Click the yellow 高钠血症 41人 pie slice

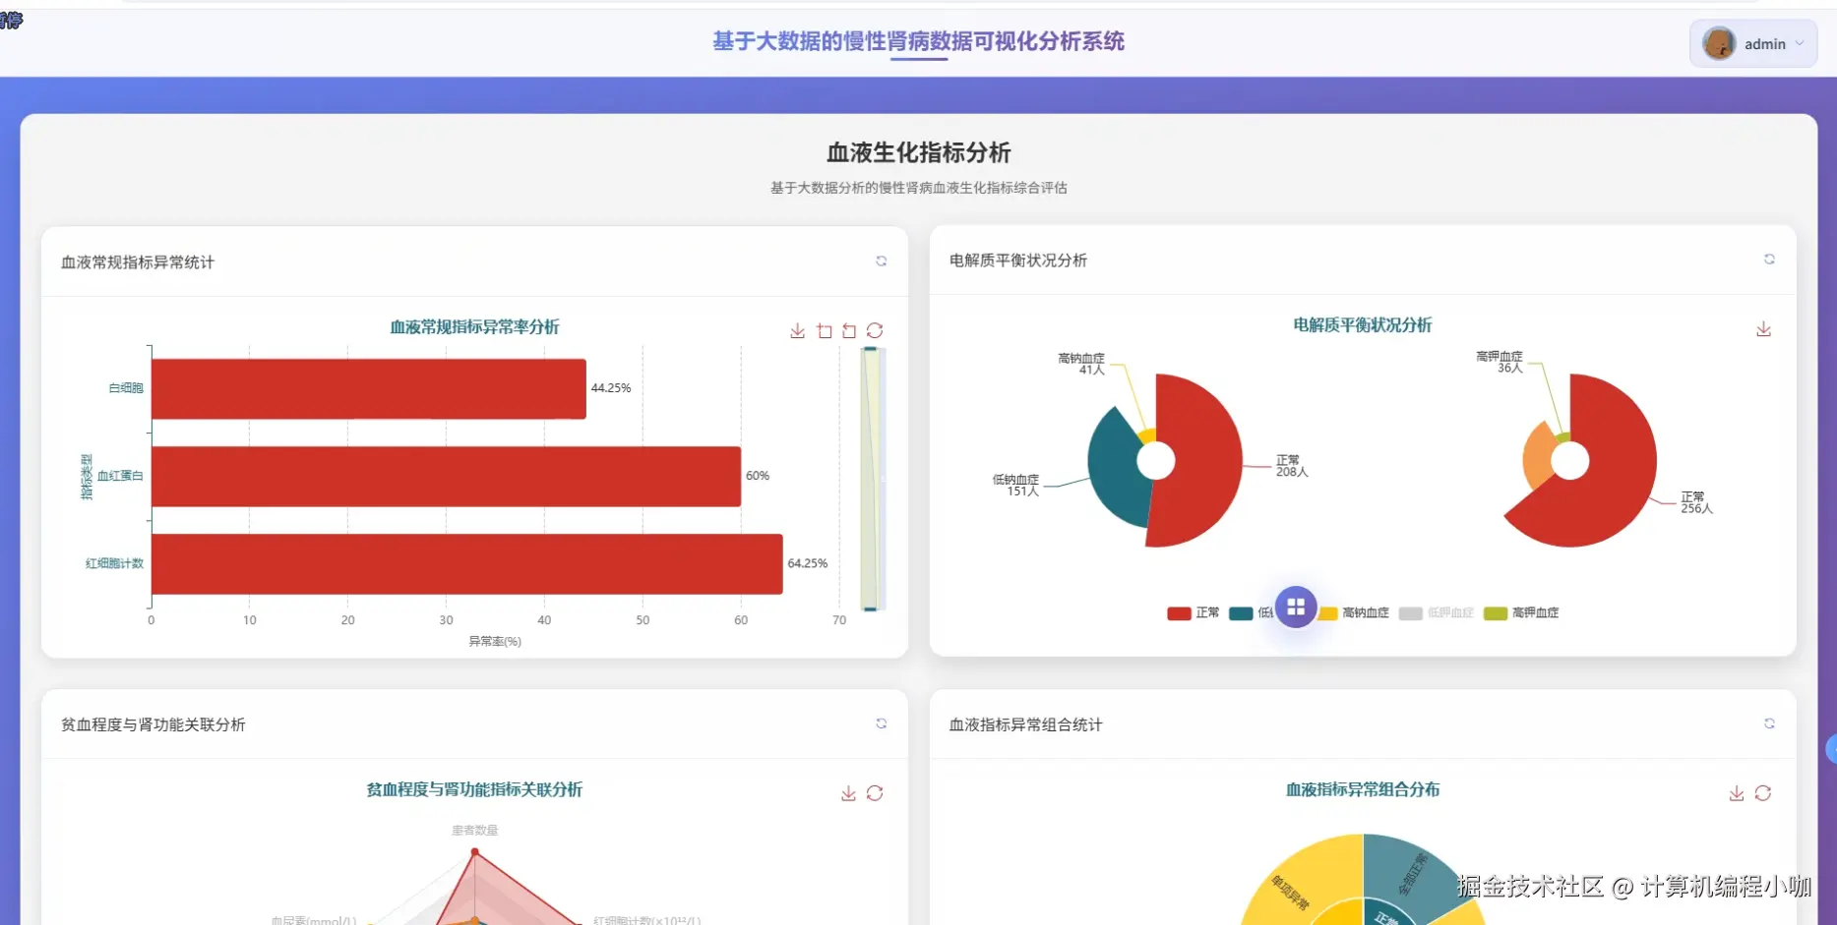point(1146,435)
